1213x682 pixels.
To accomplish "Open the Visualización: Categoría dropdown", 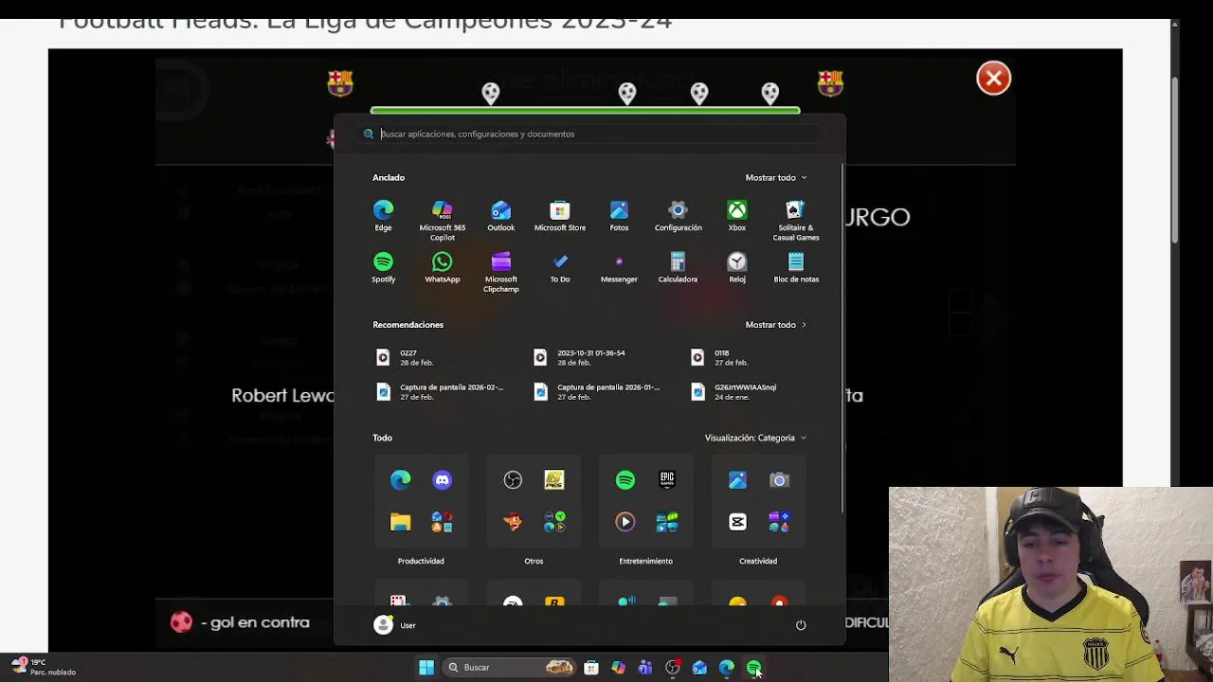I will [755, 438].
